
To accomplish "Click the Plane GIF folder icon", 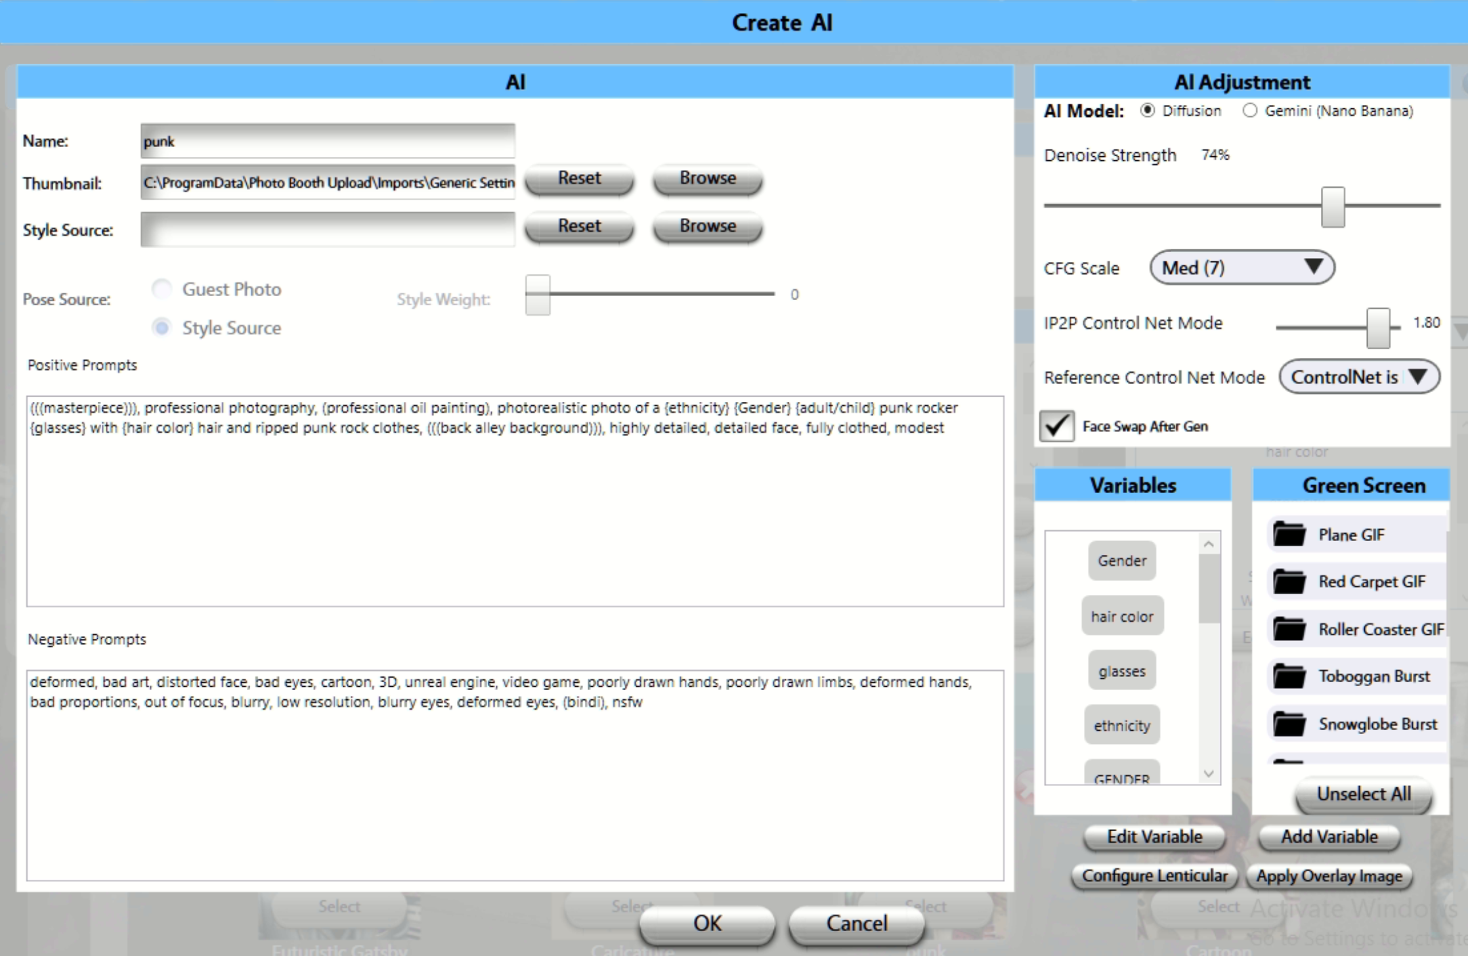I will click(1289, 534).
